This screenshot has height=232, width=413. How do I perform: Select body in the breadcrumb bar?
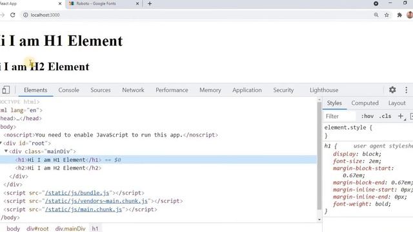(x=13, y=229)
